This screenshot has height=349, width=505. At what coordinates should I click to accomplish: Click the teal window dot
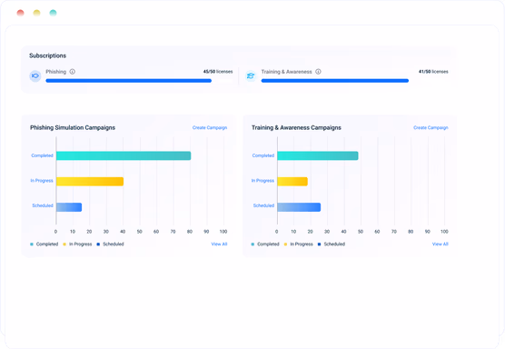[x=54, y=13]
